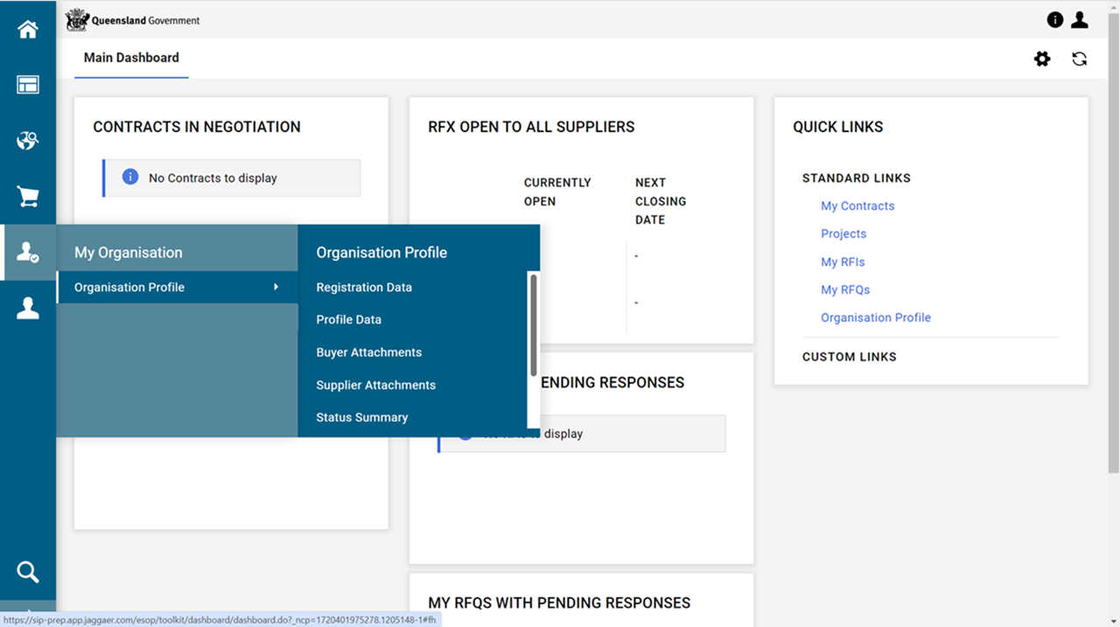Expand the Organisation Profile submenu arrow
Screen dimensions: 1120x627
(276, 287)
